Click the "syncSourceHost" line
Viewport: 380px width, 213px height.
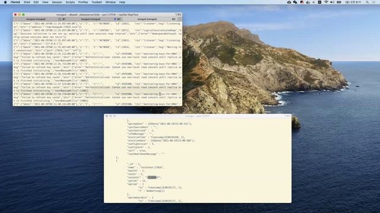(142, 127)
